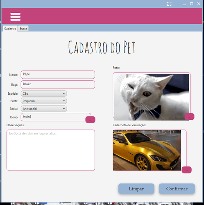Click the Confirmar button
Image resolution: width=204 pixels, height=205 pixels.
click(177, 189)
